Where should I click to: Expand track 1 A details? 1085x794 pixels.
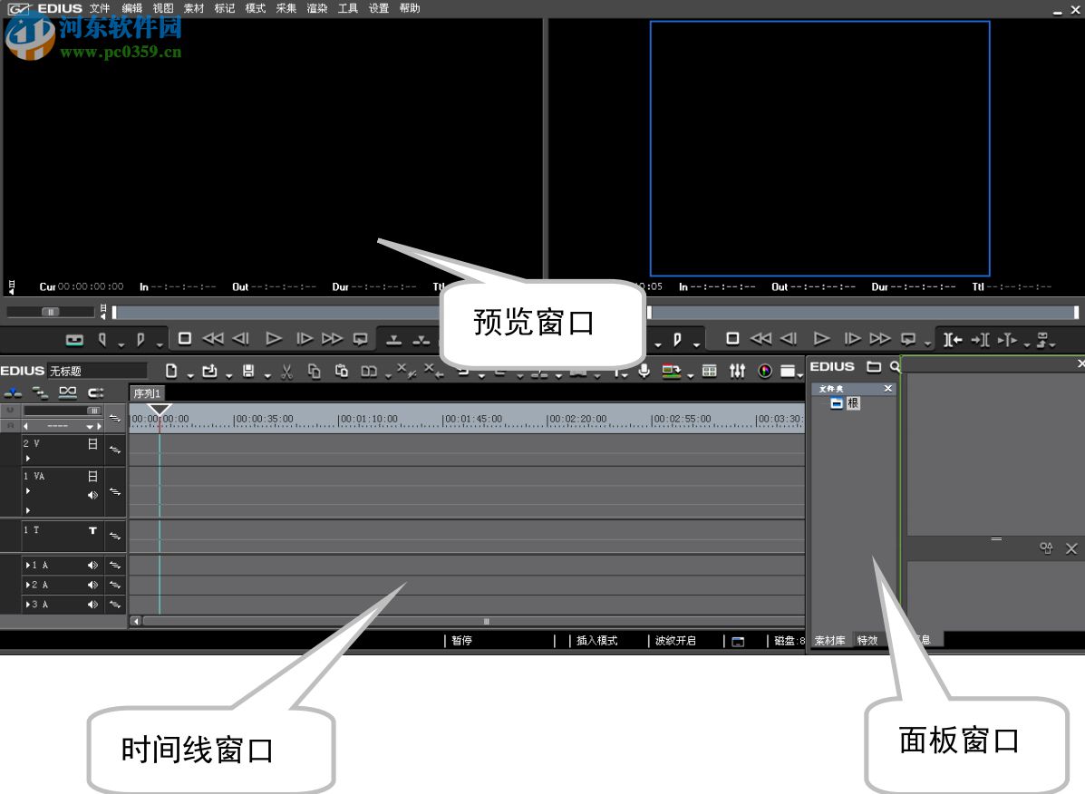pyautogui.click(x=28, y=565)
